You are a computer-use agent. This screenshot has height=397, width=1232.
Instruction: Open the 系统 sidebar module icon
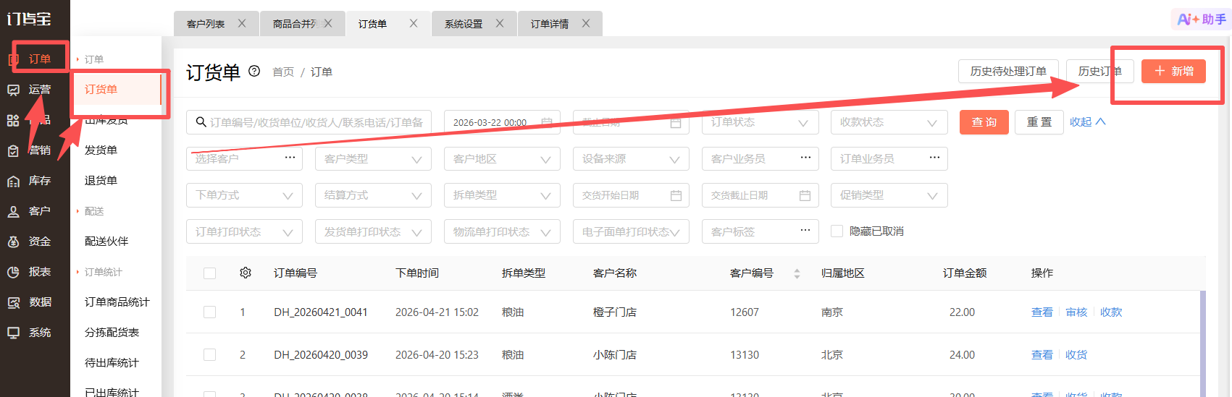point(13,333)
